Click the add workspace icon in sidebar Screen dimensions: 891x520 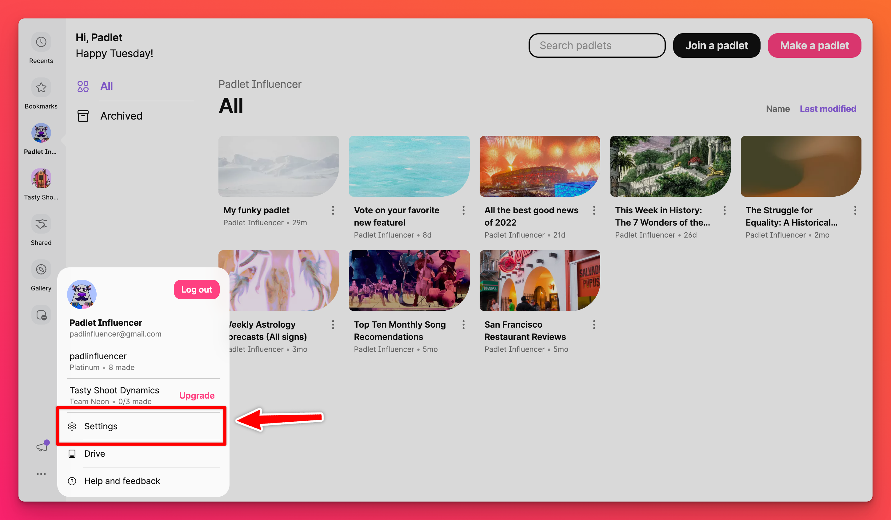pyautogui.click(x=41, y=315)
